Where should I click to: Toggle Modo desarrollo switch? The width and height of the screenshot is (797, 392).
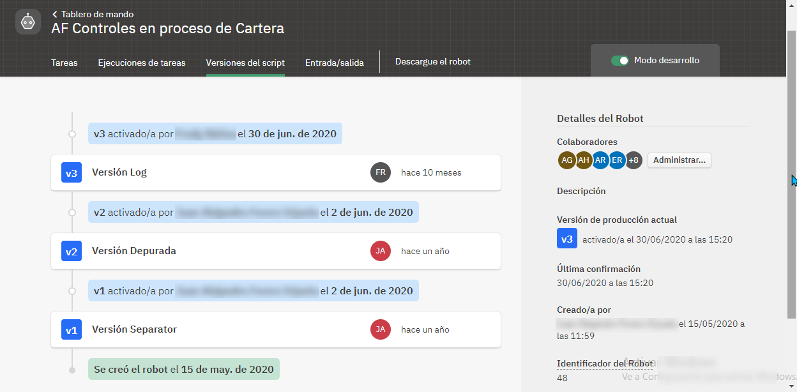(x=620, y=61)
